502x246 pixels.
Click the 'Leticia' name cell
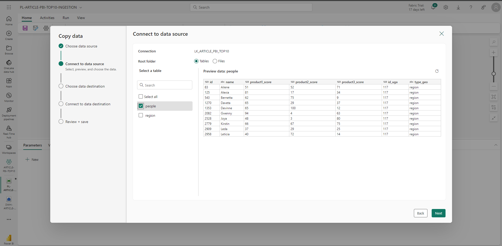tap(232, 134)
